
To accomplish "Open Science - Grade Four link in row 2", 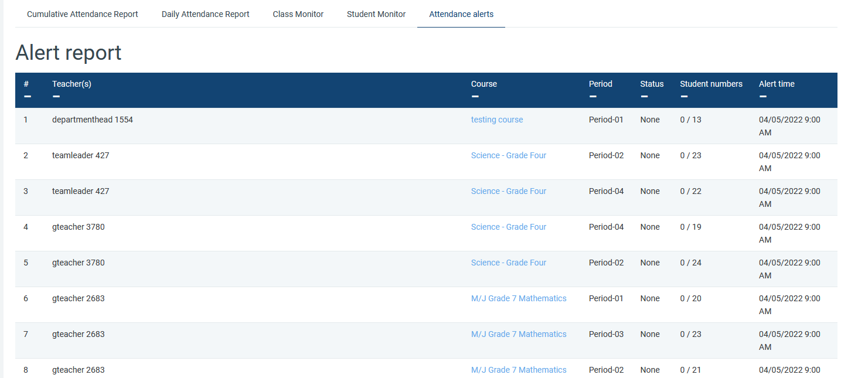I will click(x=509, y=155).
